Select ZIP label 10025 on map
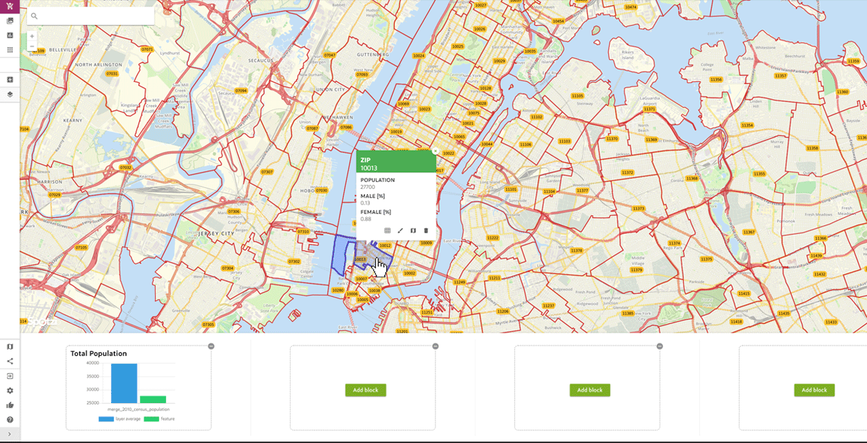Image resolution: width=867 pixels, height=443 pixels. [458, 47]
